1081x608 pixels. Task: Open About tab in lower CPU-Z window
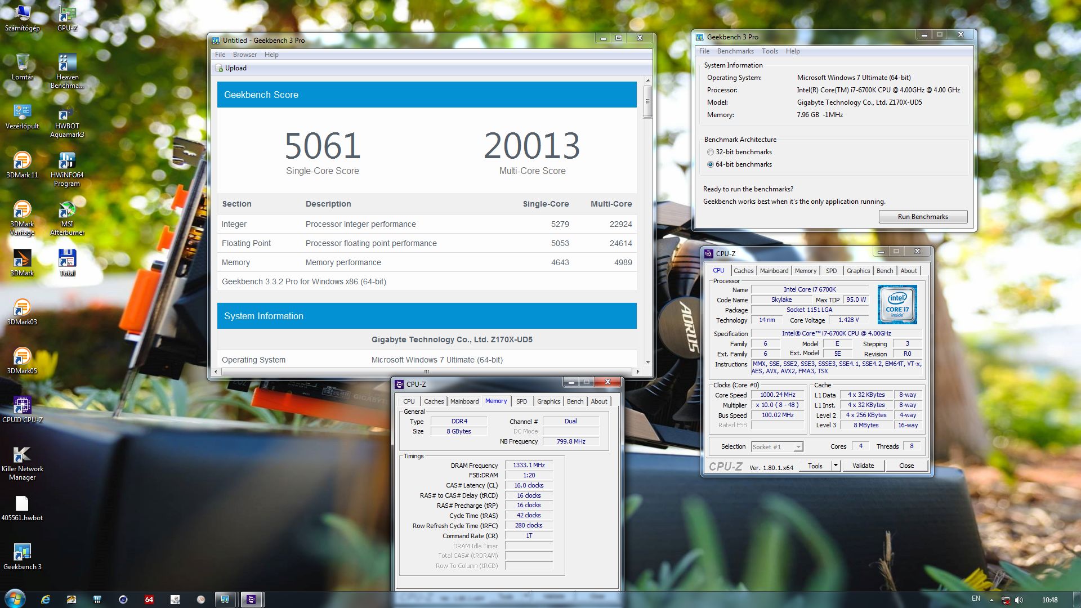coord(599,401)
